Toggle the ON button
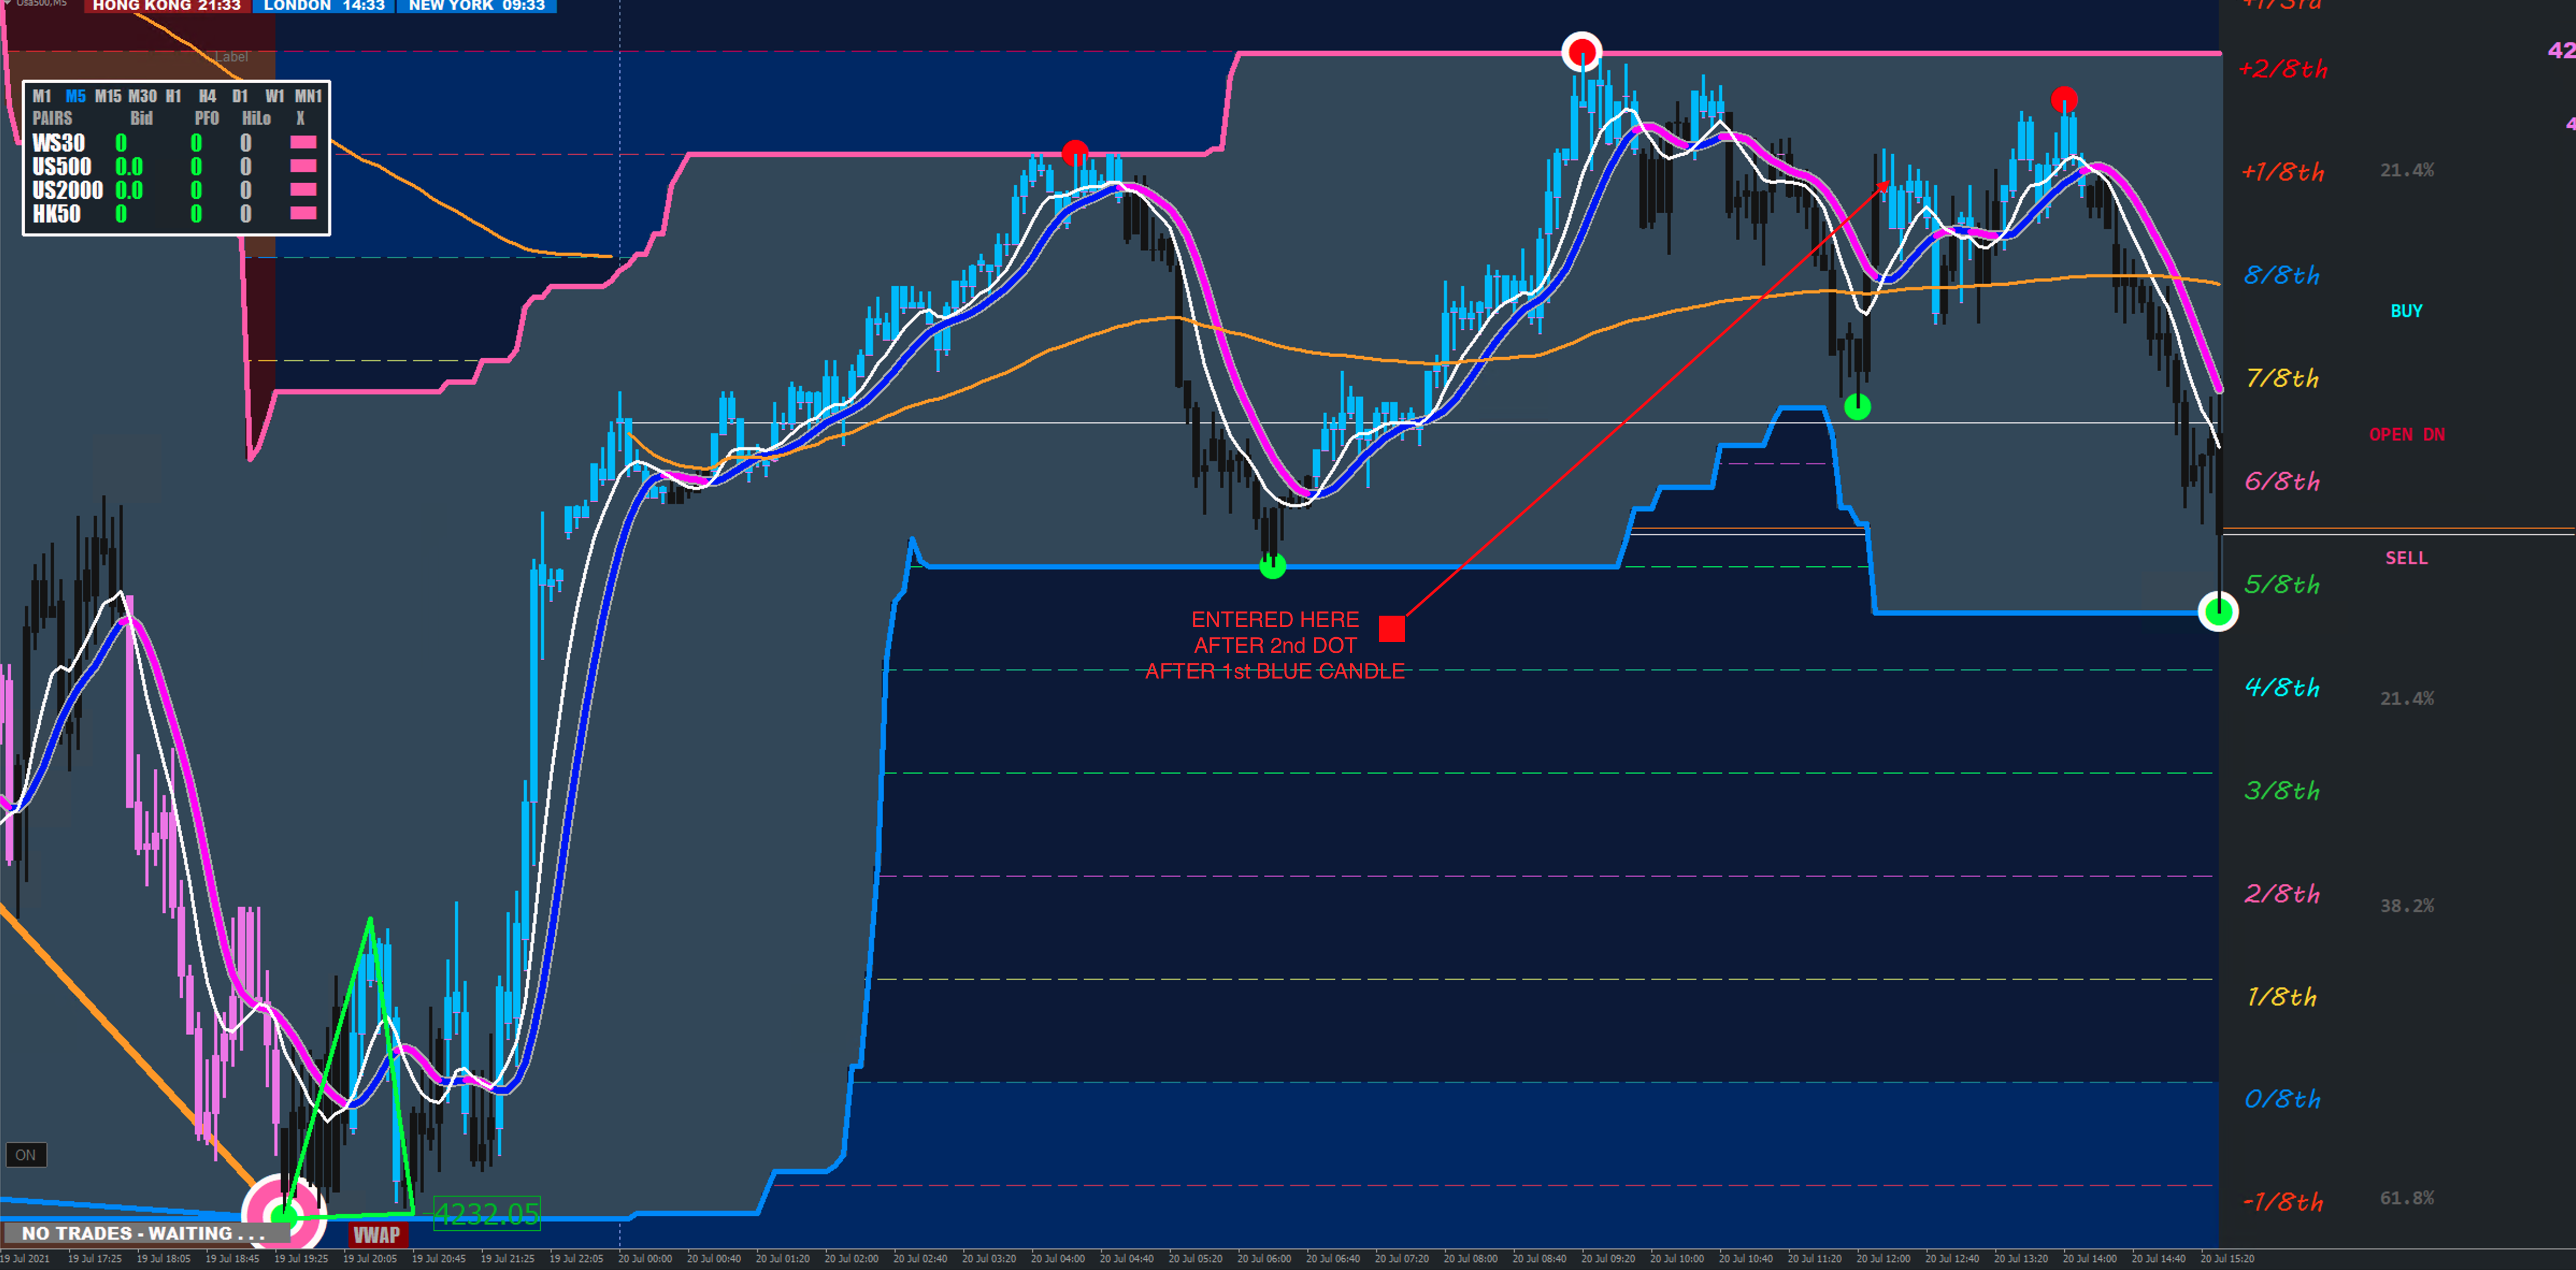Image resolution: width=2576 pixels, height=1270 pixels. tap(25, 1155)
